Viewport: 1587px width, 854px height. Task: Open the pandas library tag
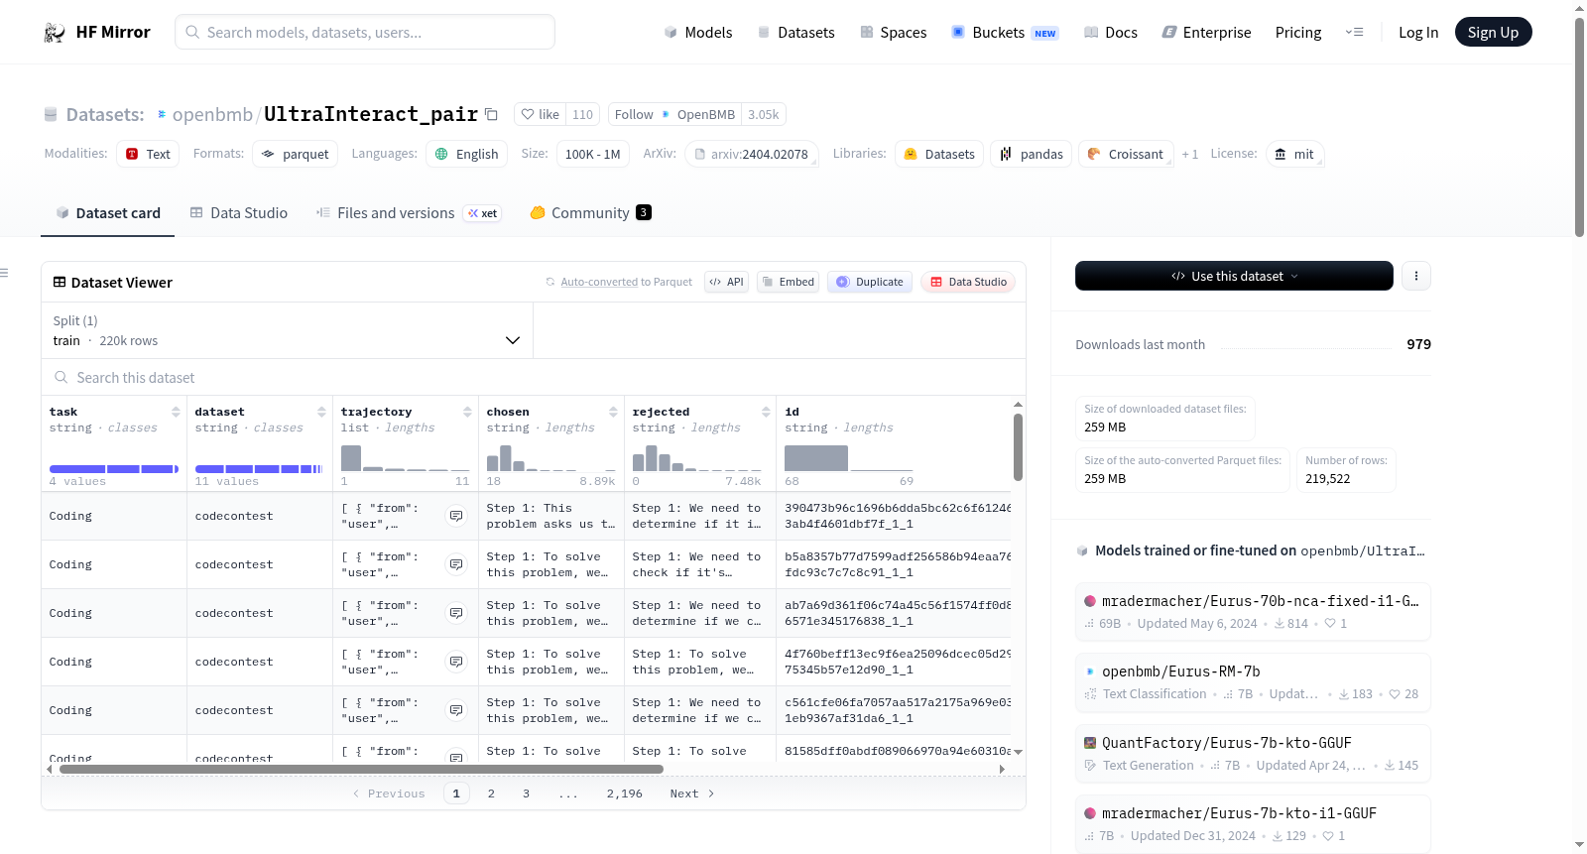coord(1031,154)
